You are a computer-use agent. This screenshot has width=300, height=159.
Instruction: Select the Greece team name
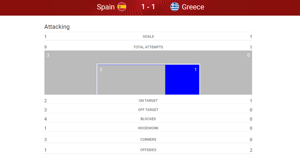193,7
